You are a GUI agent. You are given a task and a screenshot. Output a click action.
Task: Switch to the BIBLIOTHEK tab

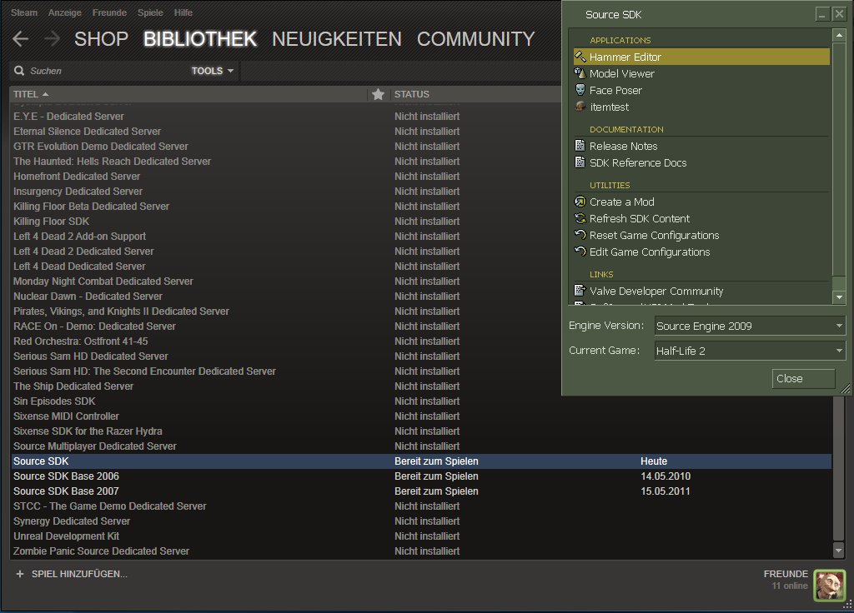pos(200,39)
